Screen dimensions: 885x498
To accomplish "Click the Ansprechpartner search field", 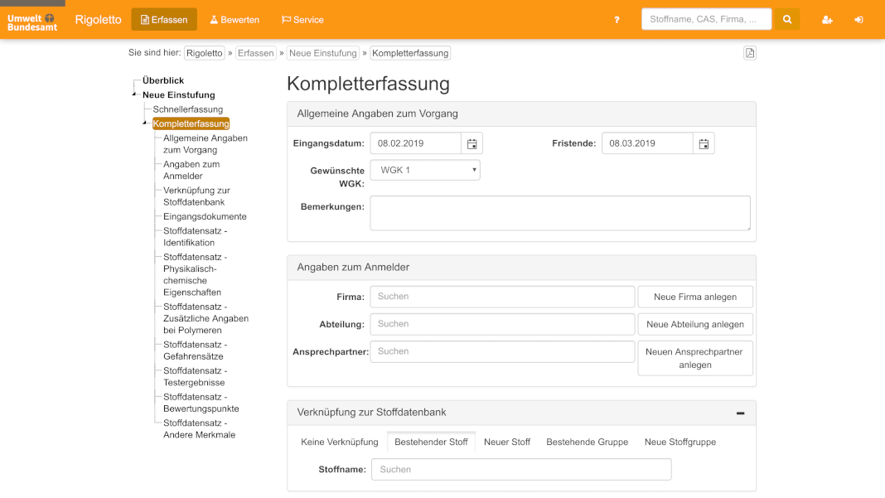I will point(502,351).
